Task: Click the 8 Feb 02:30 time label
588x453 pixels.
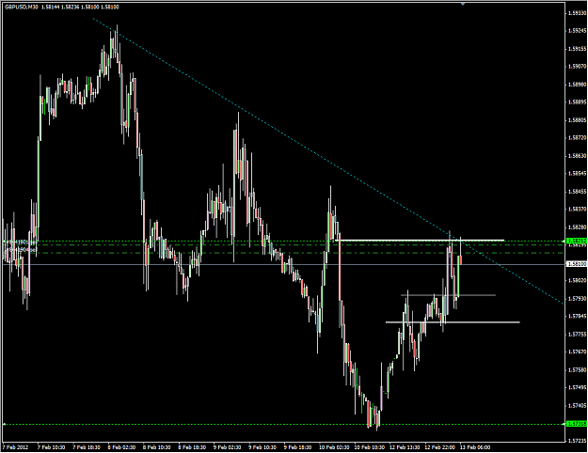Action: (x=122, y=447)
